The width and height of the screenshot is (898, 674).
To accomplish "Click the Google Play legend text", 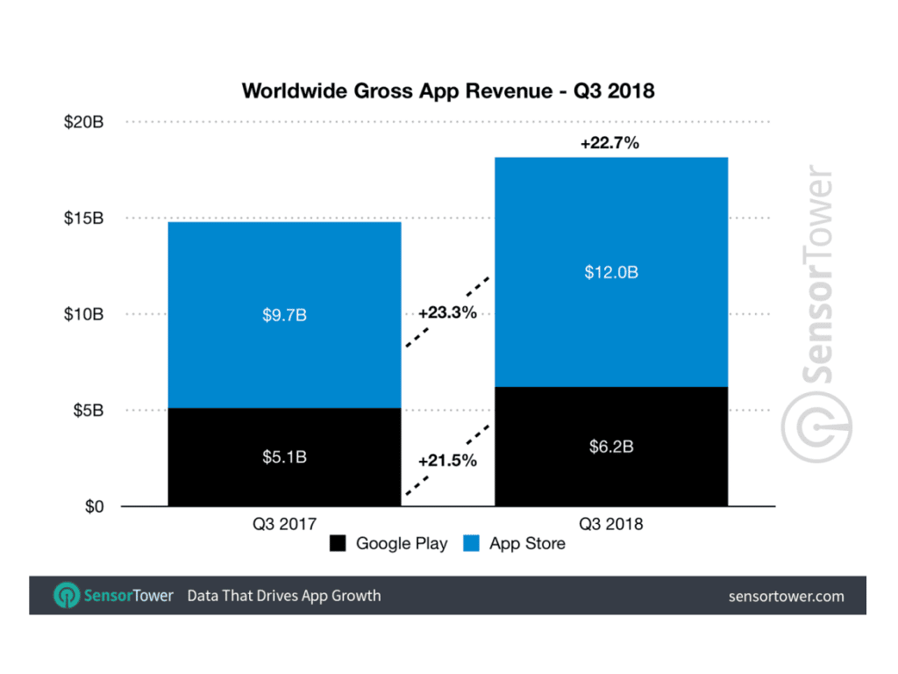I will click(402, 544).
